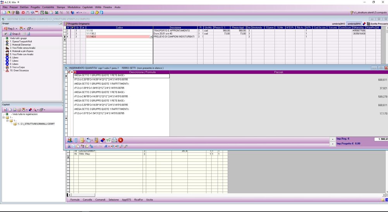
Task: Click the red circular close icon in quantity toolbar
Action: 120,140
